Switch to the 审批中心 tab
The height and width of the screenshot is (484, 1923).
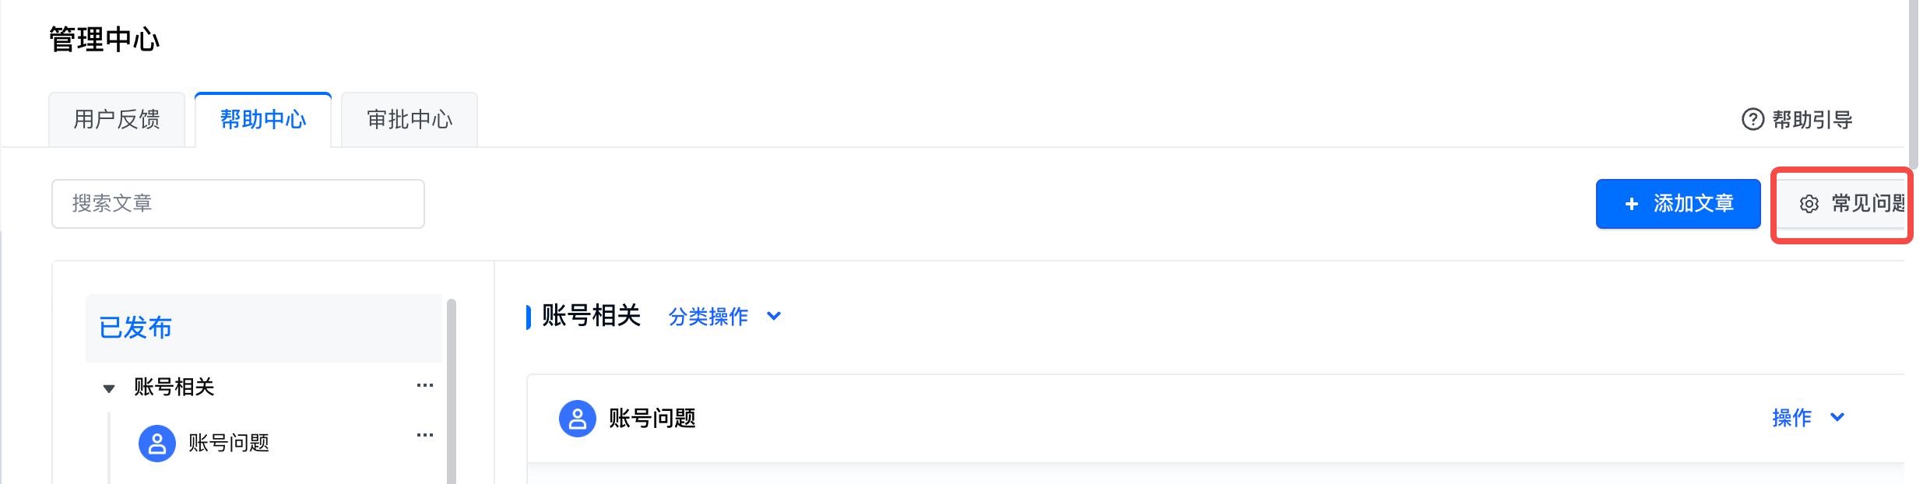coord(410,120)
